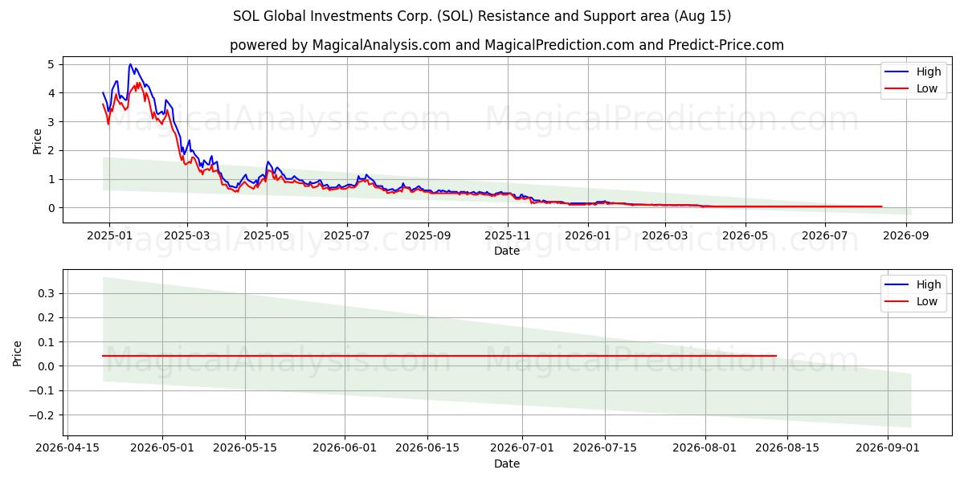Click the '2026-04-15' tick label on bottom chart
This screenshot has width=964, height=482.
(66, 448)
